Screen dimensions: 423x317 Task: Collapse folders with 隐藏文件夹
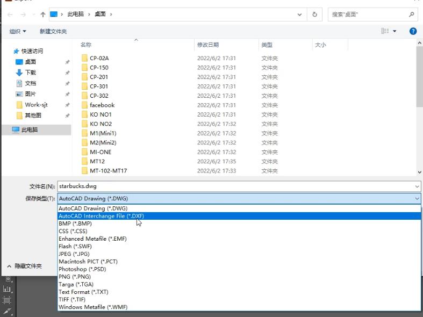click(24, 266)
